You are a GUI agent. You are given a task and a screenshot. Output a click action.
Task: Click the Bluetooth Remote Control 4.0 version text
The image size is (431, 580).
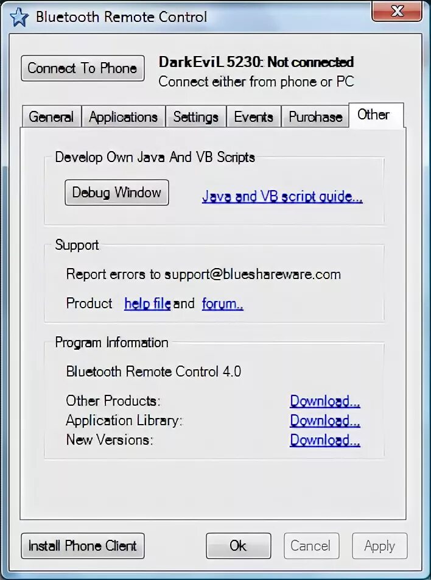[x=153, y=372]
